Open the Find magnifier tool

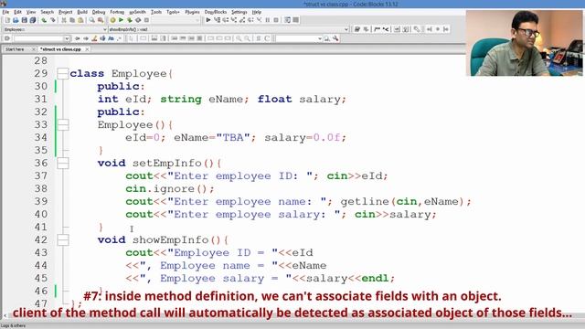tap(91, 20)
